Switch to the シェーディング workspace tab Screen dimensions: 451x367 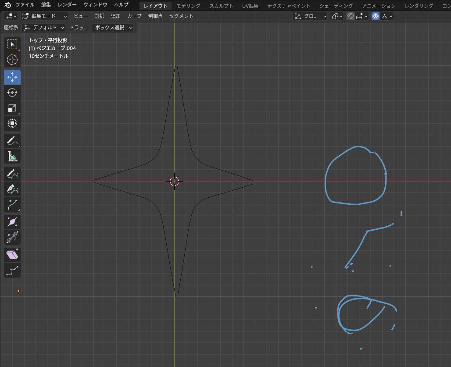pos(336,6)
